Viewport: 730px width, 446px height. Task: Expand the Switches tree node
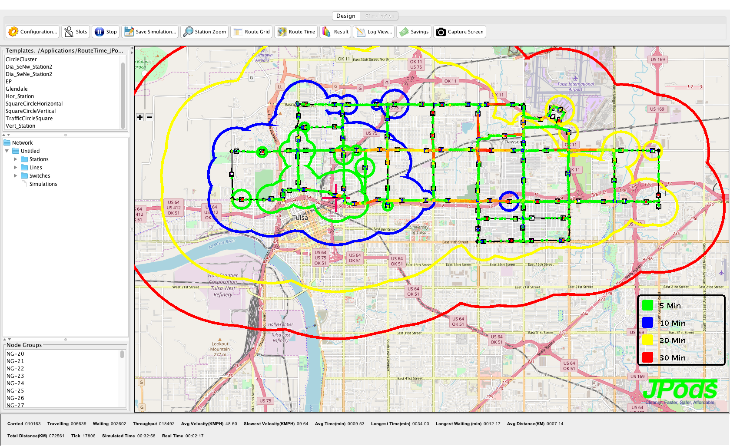16,176
